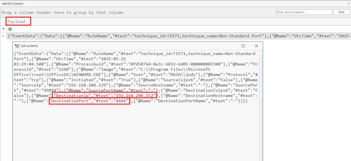Maximize the Cell contents window
Image resolution: width=351 pixels, height=161 pixels.
tap(243, 46)
